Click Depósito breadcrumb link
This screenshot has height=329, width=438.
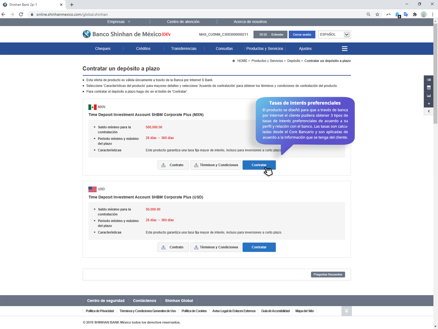click(x=294, y=61)
